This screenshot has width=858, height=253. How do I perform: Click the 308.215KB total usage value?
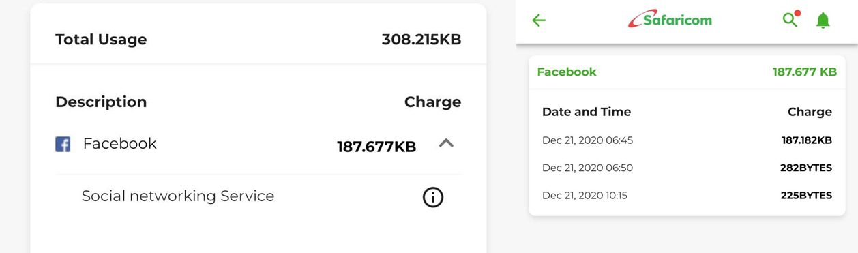[x=421, y=40]
